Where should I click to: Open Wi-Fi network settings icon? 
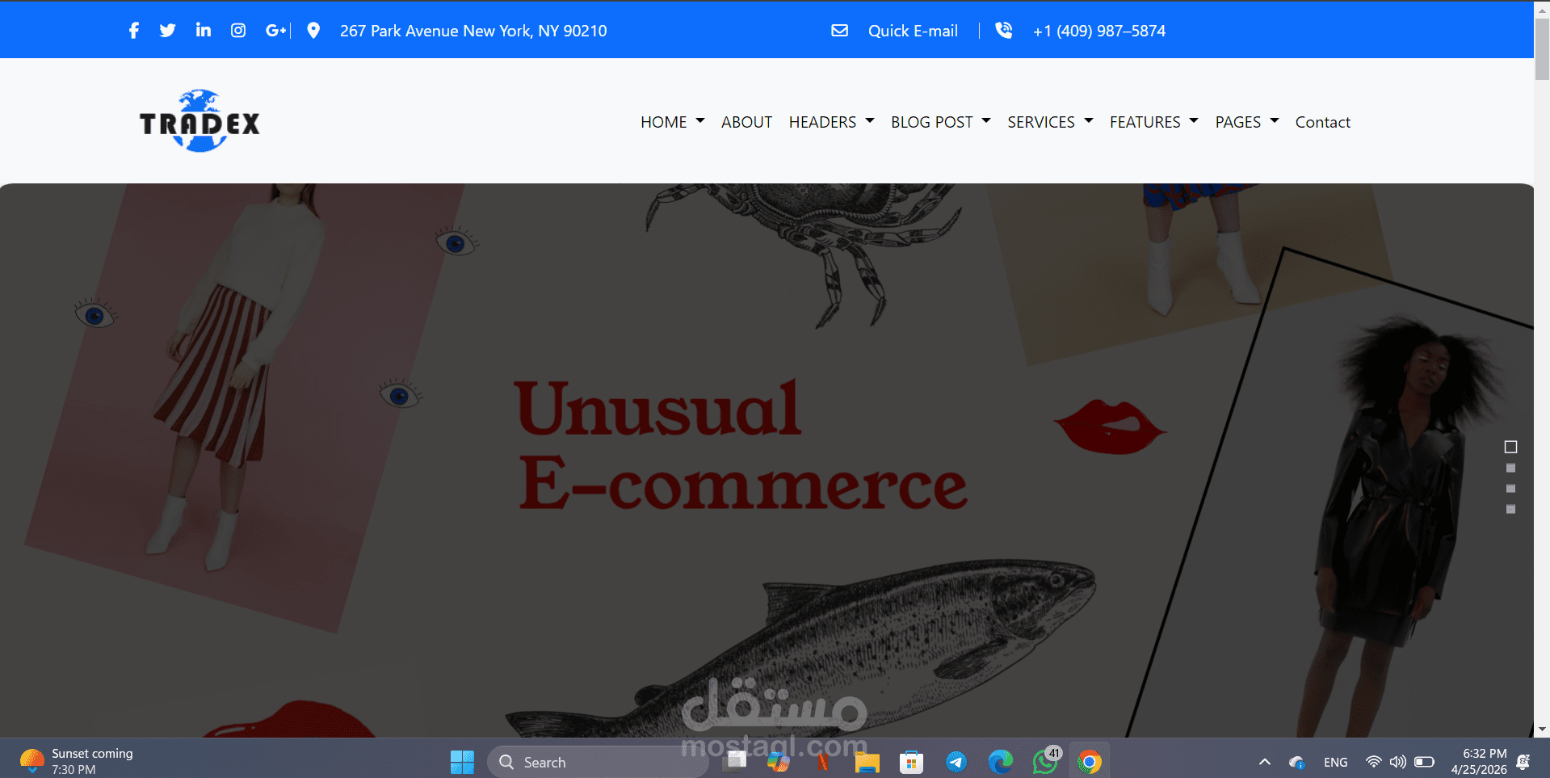[1373, 762]
